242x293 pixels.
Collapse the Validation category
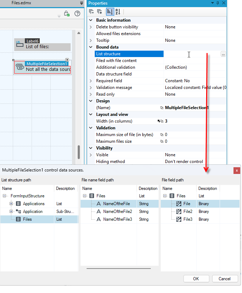coord(91,128)
